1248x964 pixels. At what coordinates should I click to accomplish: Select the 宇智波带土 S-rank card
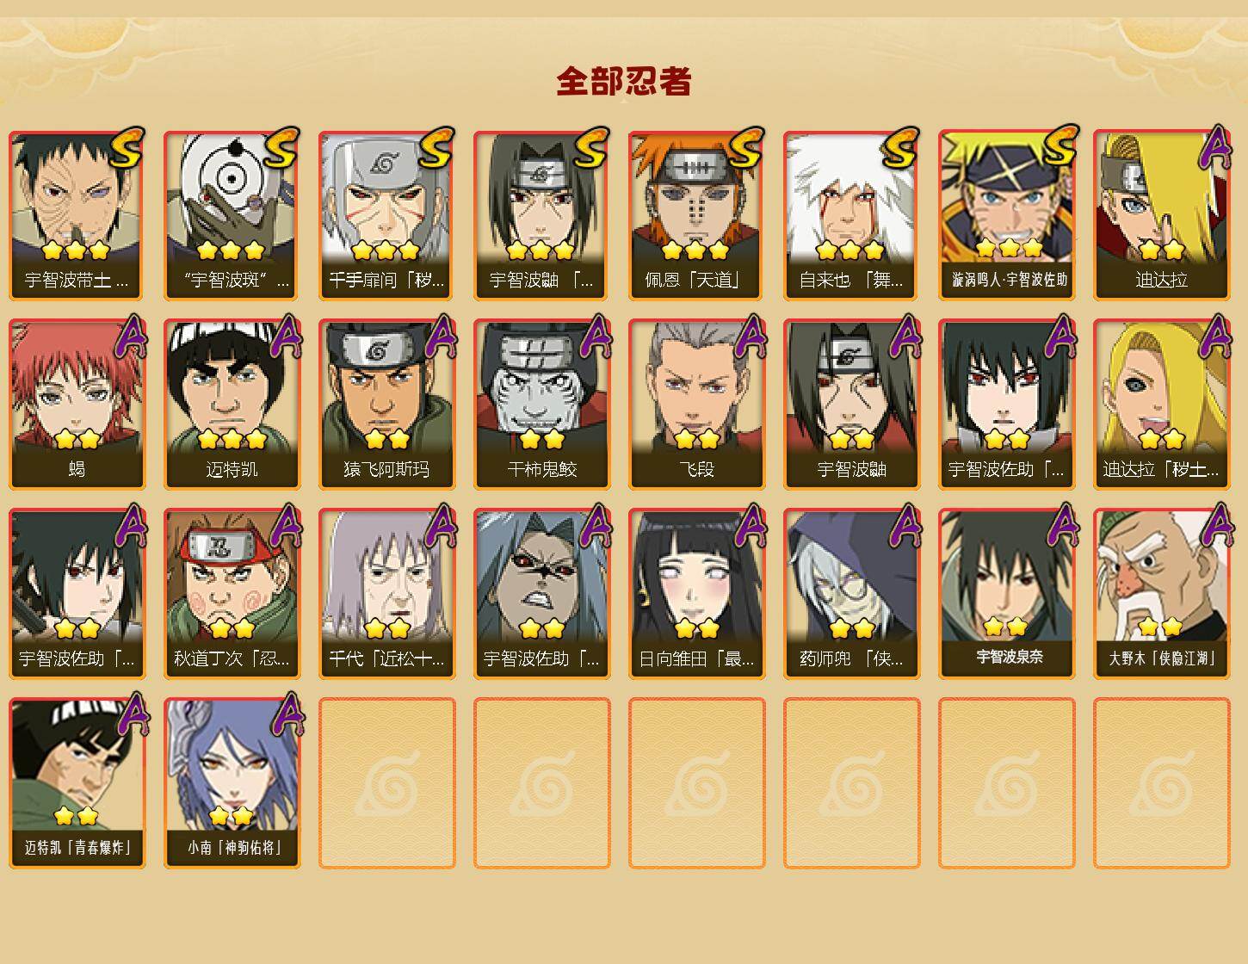pos(77,215)
